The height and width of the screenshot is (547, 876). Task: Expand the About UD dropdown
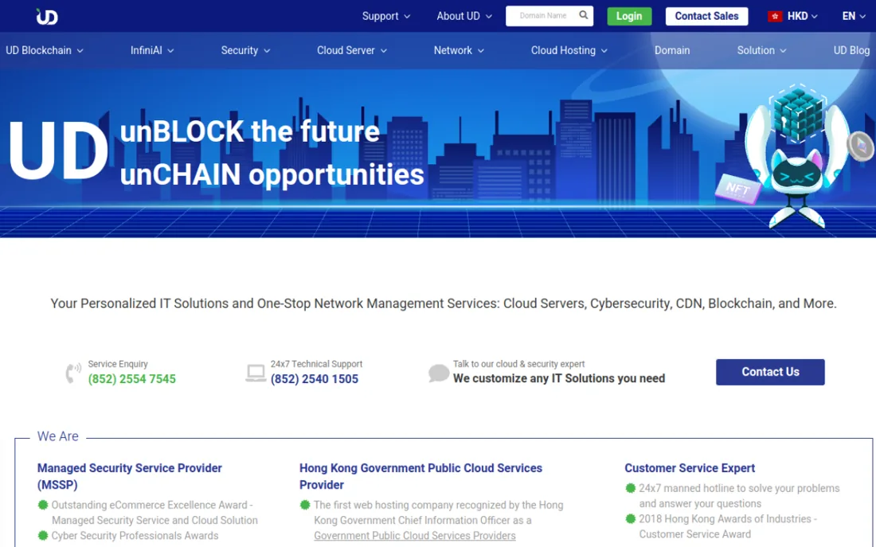tap(464, 16)
